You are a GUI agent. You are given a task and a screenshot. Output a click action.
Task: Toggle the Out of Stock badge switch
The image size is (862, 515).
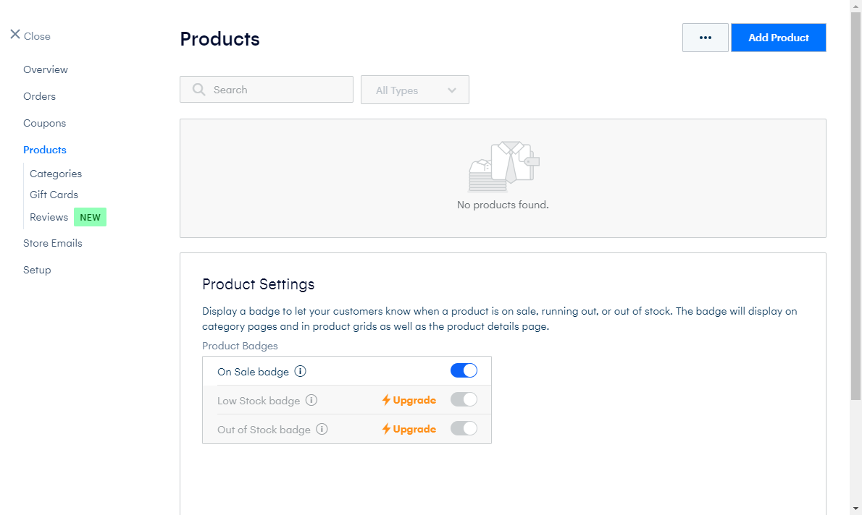coord(464,428)
